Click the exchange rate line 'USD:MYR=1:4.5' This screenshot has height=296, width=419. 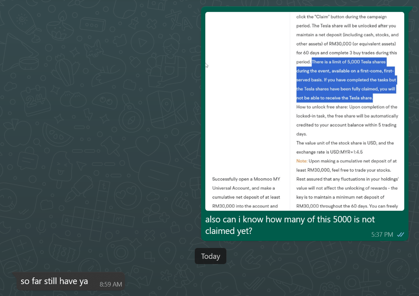(346, 152)
